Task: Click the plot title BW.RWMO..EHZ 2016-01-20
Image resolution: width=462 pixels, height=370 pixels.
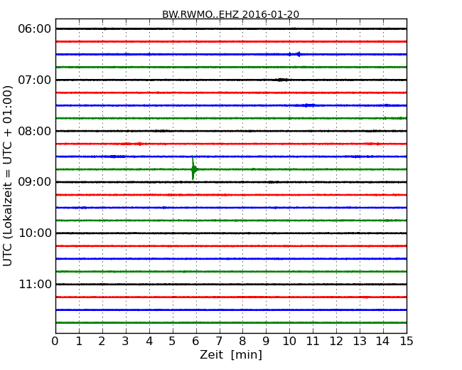Action: tap(231, 14)
